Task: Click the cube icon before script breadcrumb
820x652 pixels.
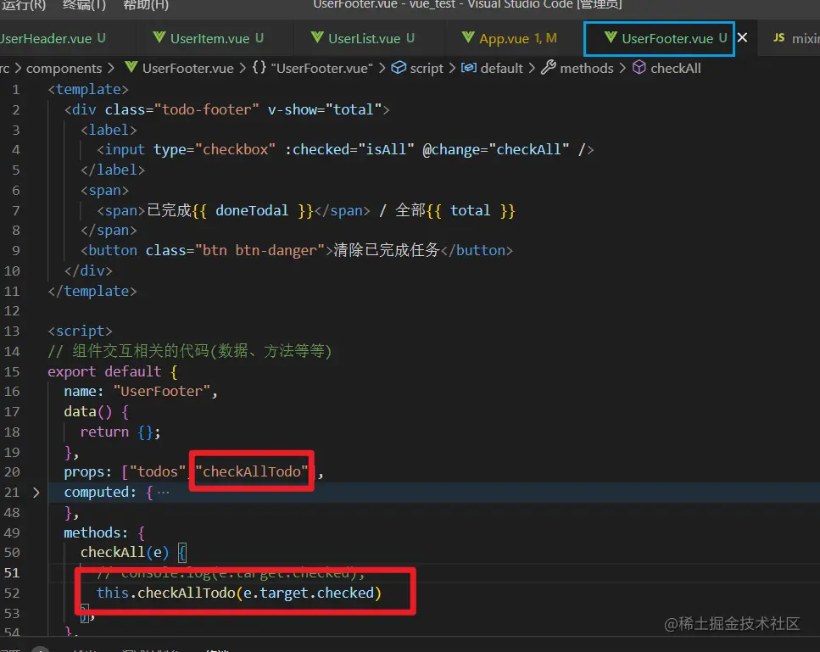Action: pos(399,68)
